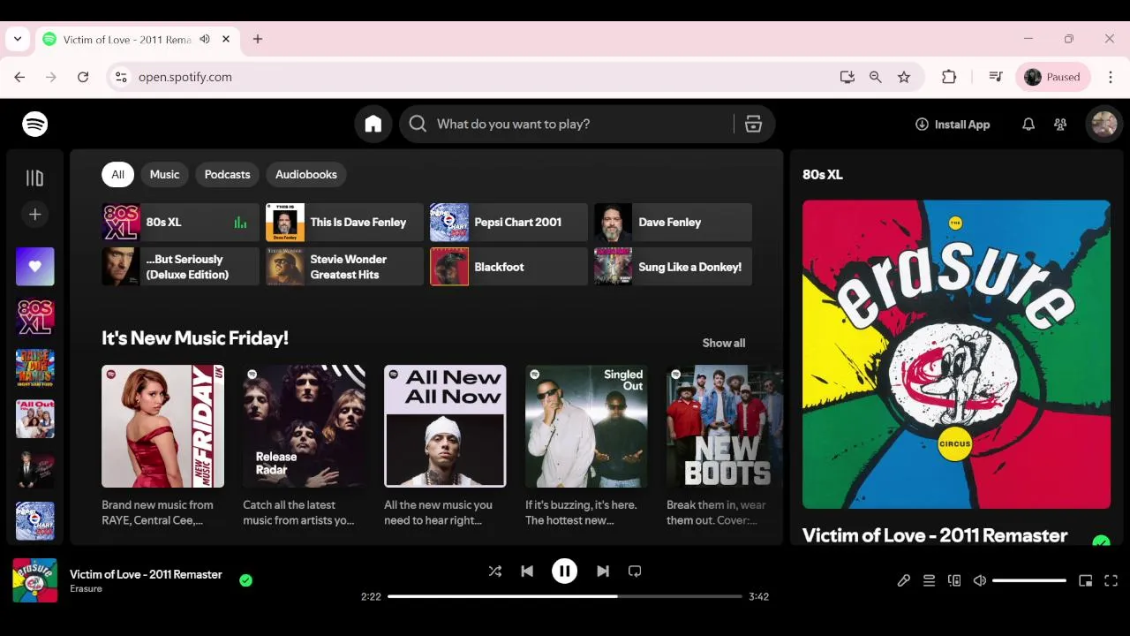Viewport: 1130px width, 636px height.
Task: Bookmark this tab with the star
Action: pos(904,78)
